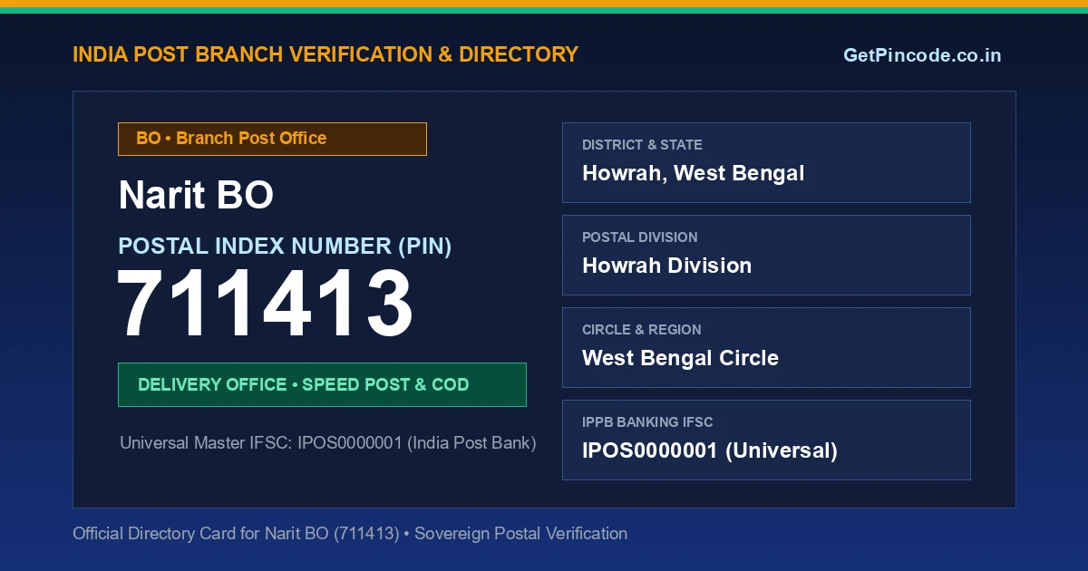
Task: Click the GetPincode.co.in site link
Action: pos(922,55)
